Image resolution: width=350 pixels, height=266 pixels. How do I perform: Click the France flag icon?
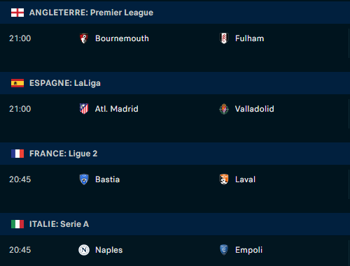[17, 154]
